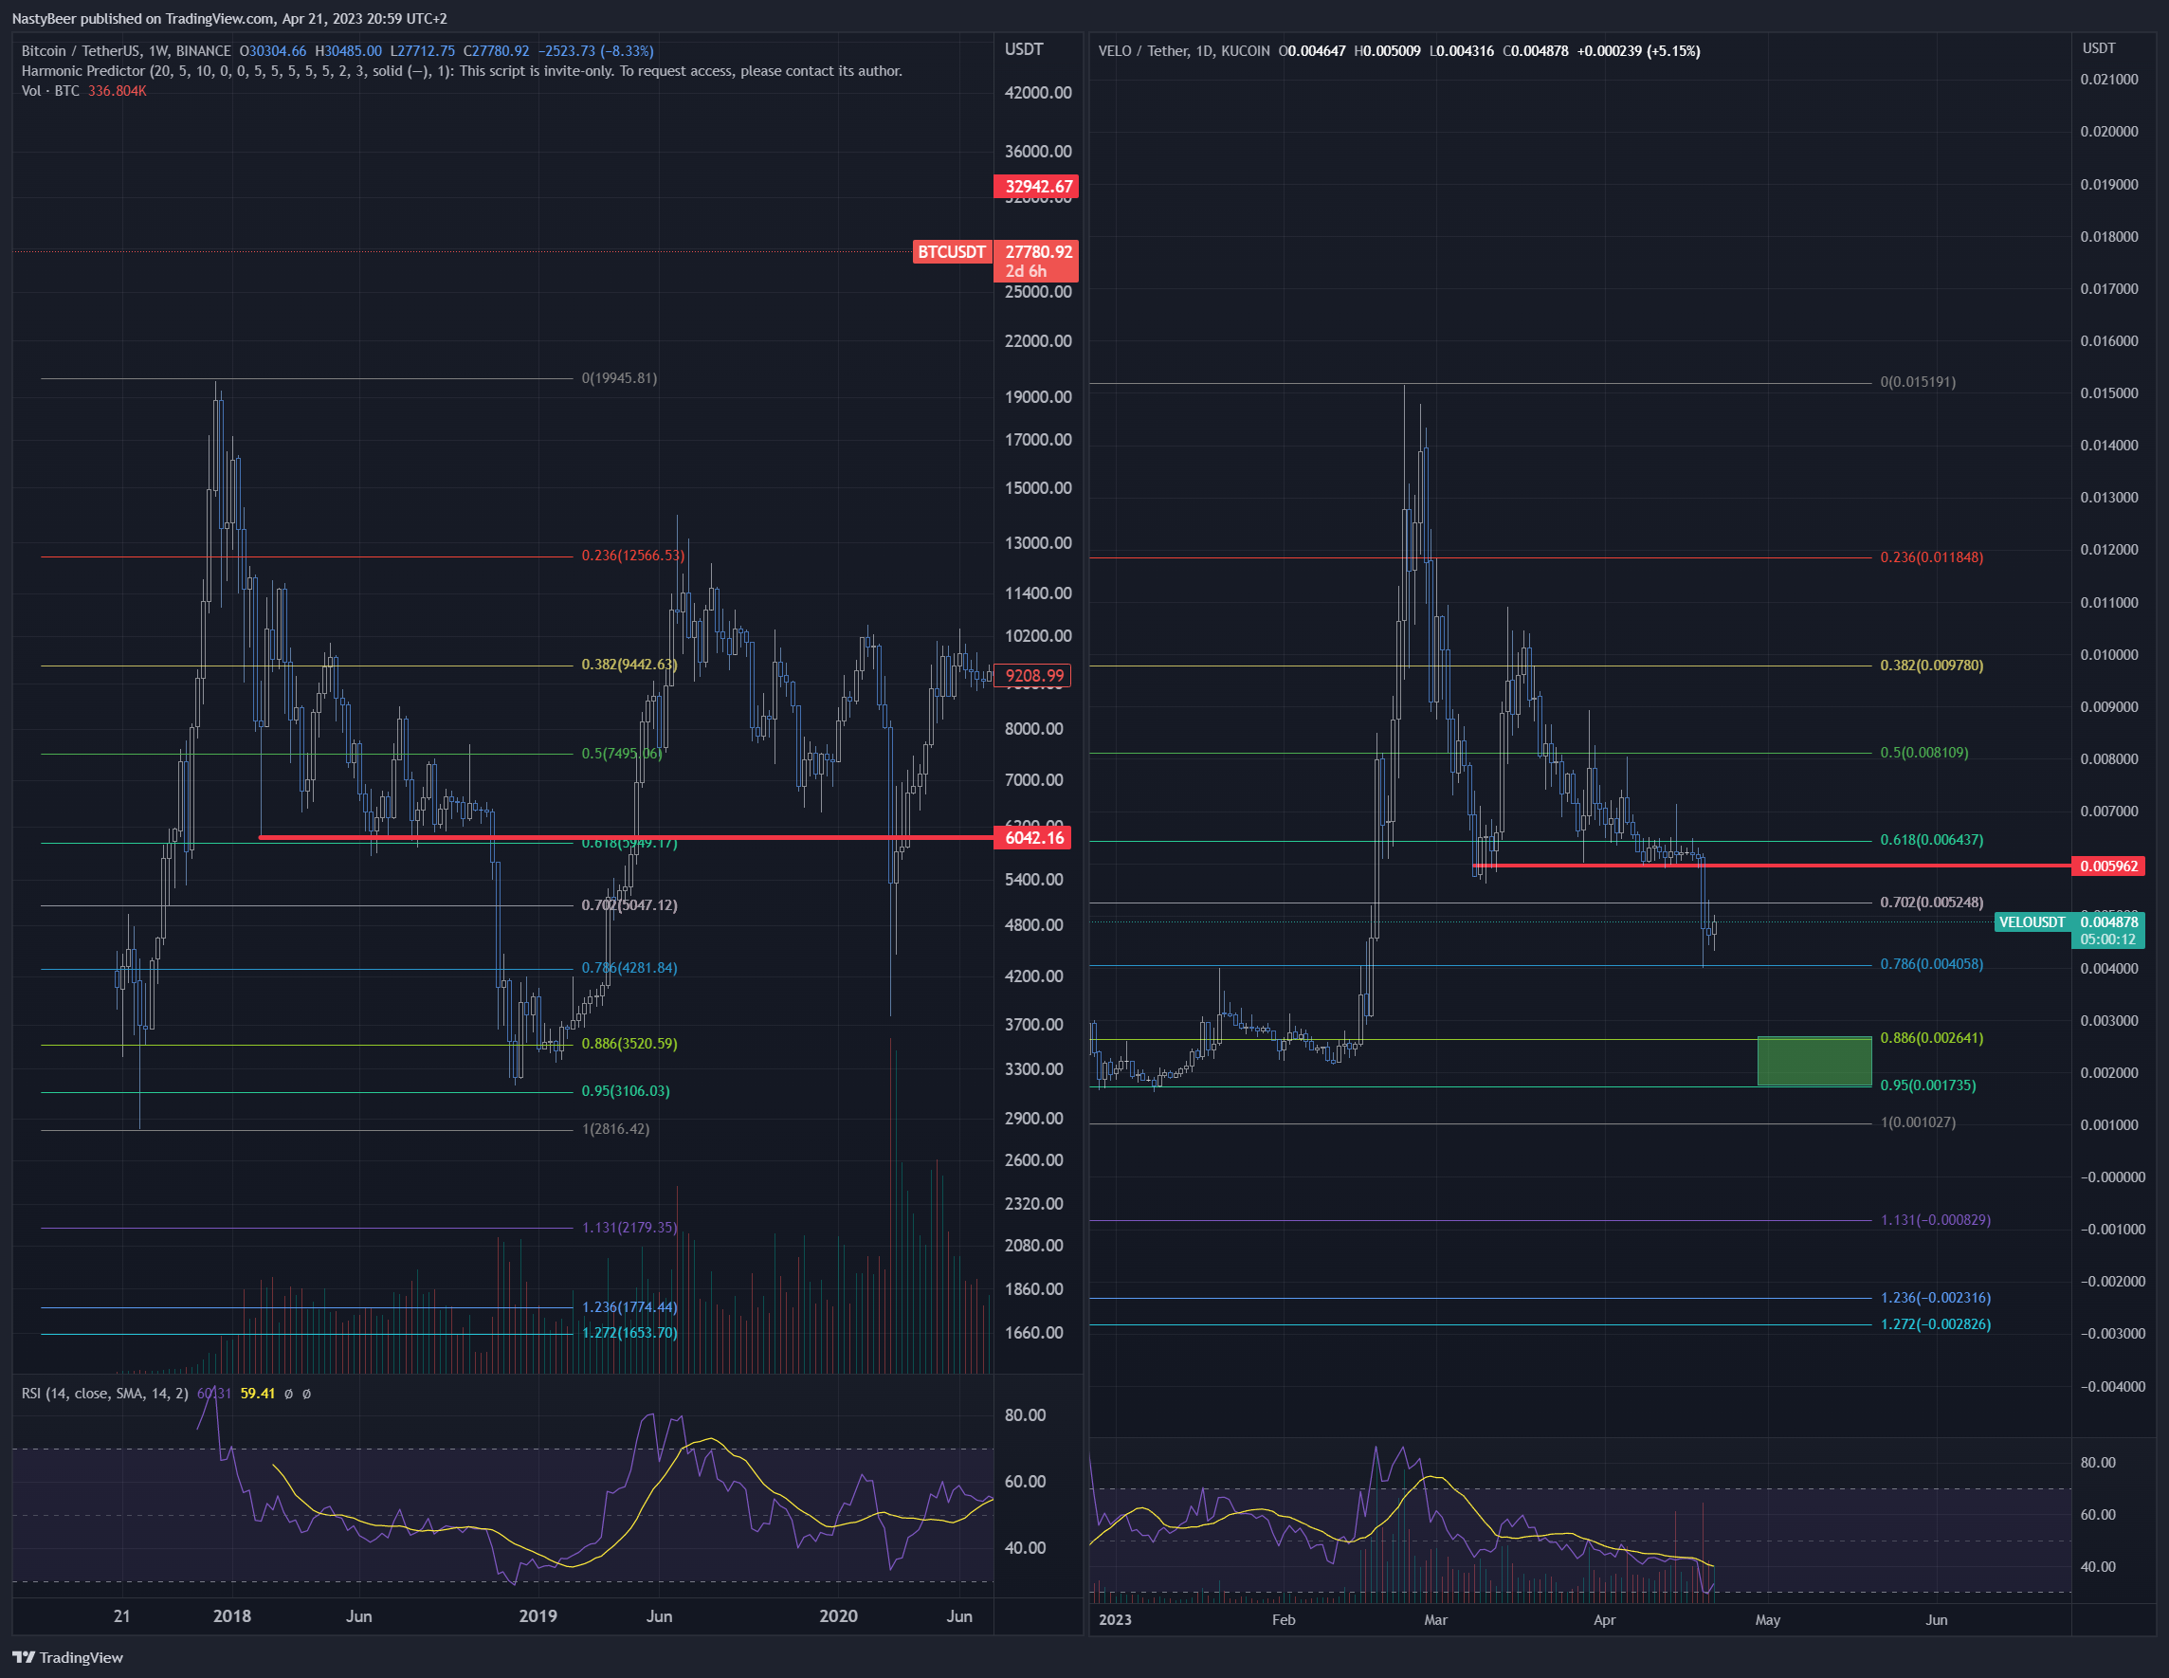Click the 0.382(0.009780) Fibonacci label

coord(1932,666)
